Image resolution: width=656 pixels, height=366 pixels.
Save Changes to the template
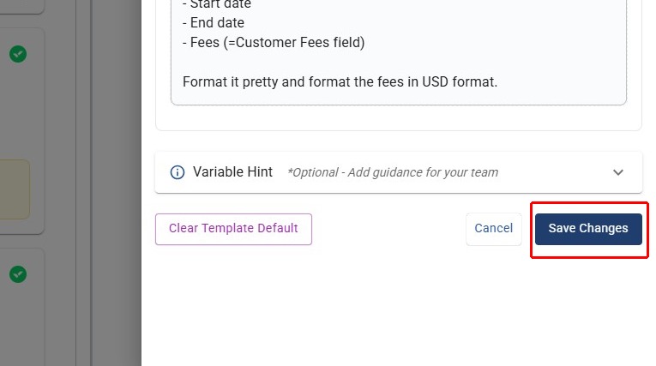[x=588, y=229]
